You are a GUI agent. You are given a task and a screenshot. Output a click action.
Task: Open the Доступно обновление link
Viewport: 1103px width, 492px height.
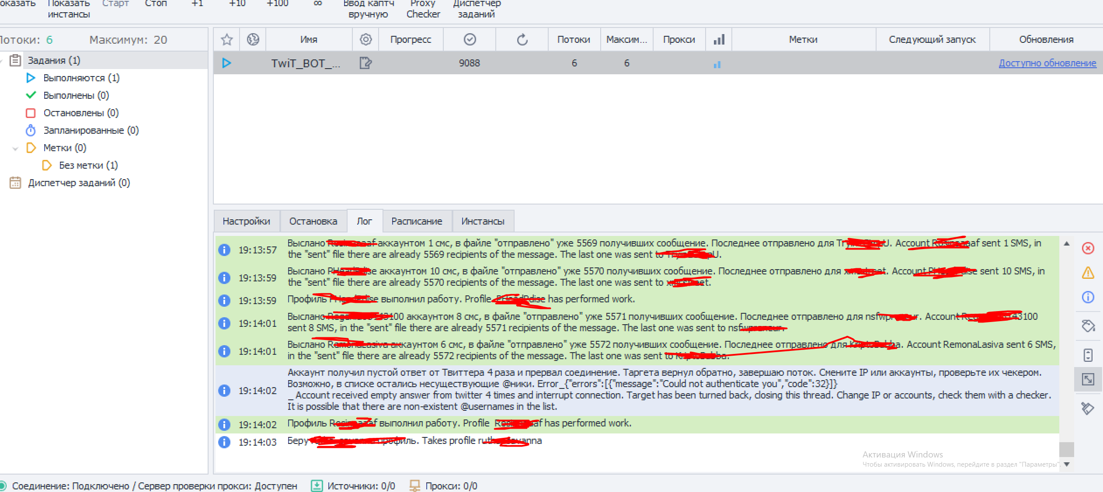click(x=1047, y=63)
